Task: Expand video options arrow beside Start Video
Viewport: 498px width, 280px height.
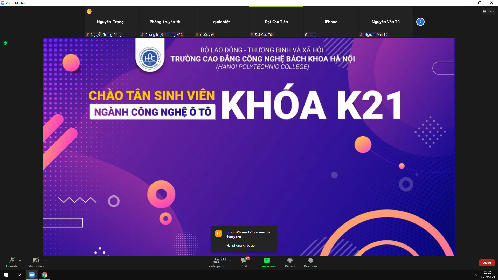Action: pyautogui.click(x=46, y=260)
